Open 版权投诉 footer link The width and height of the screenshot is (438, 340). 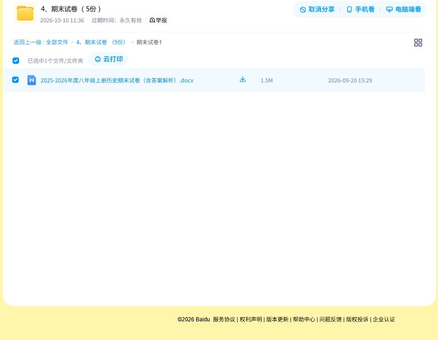(x=357, y=320)
